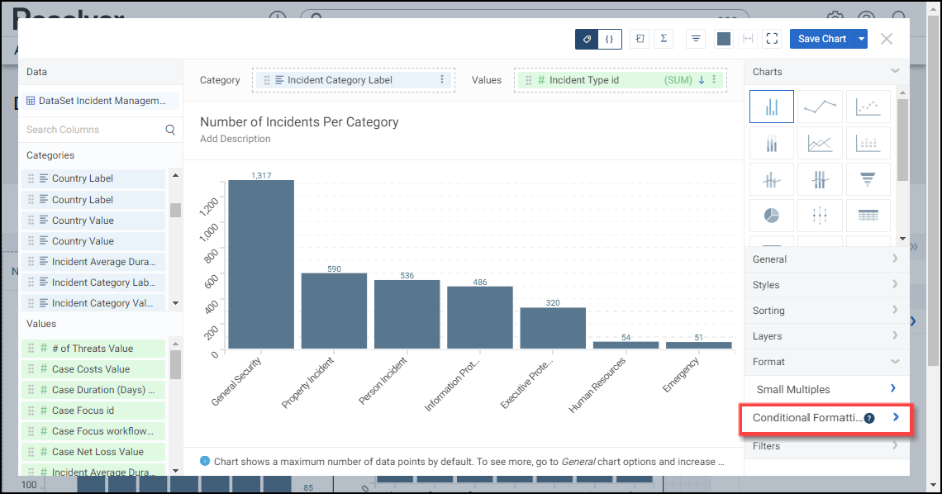The height and width of the screenshot is (494, 942).
Task: Select the stacked bar chart type
Action: tap(771, 144)
